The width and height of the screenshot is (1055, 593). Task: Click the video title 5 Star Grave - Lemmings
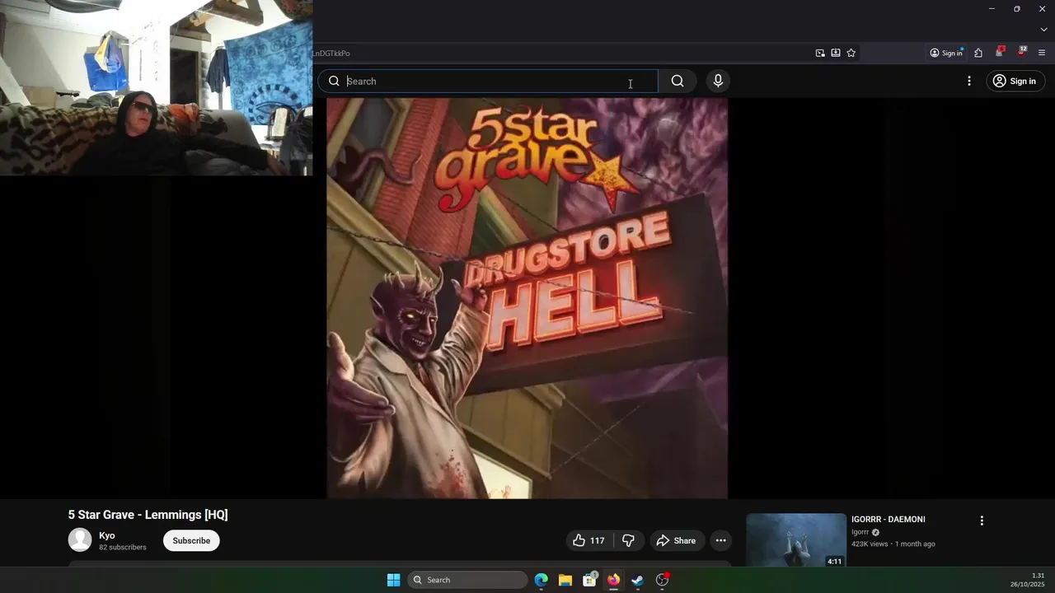pyautogui.click(x=148, y=515)
